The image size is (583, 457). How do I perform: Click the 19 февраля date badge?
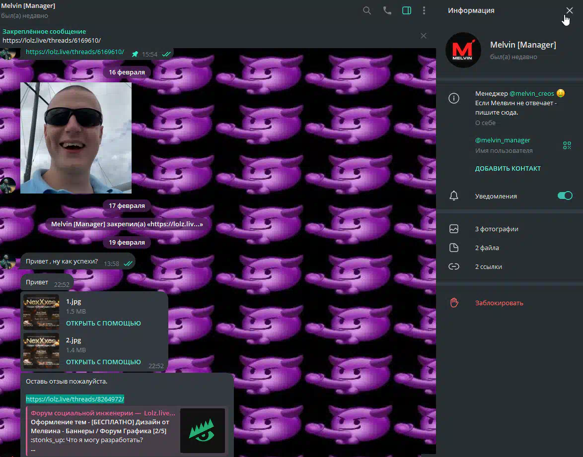127,242
